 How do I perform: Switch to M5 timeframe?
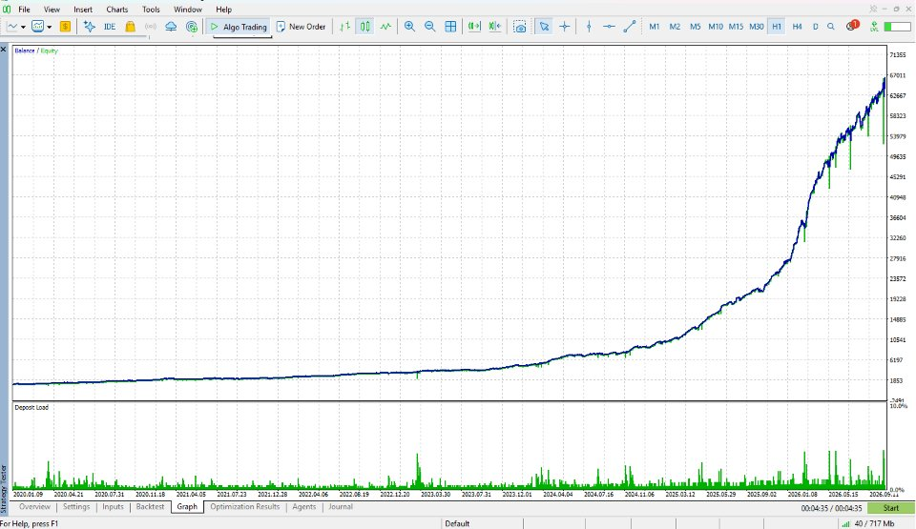coord(696,27)
